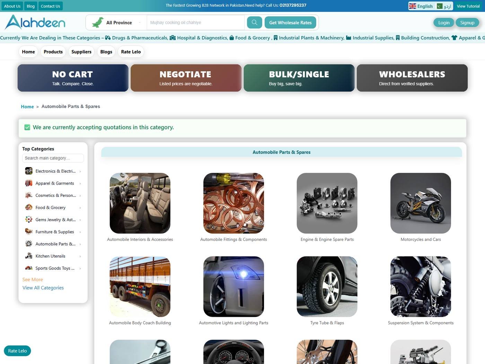Image resolution: width=485 pixels, height=364 pixels.
Task: Click the Kitchen Utensils category icon
Action: (x=29, y=256)
